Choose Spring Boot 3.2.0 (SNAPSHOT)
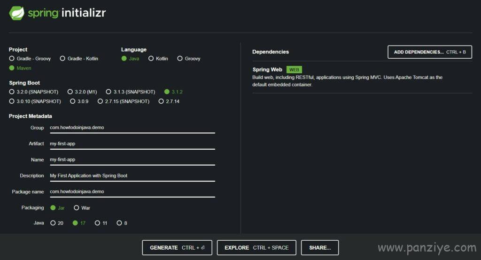 click(x=34, y=92)
